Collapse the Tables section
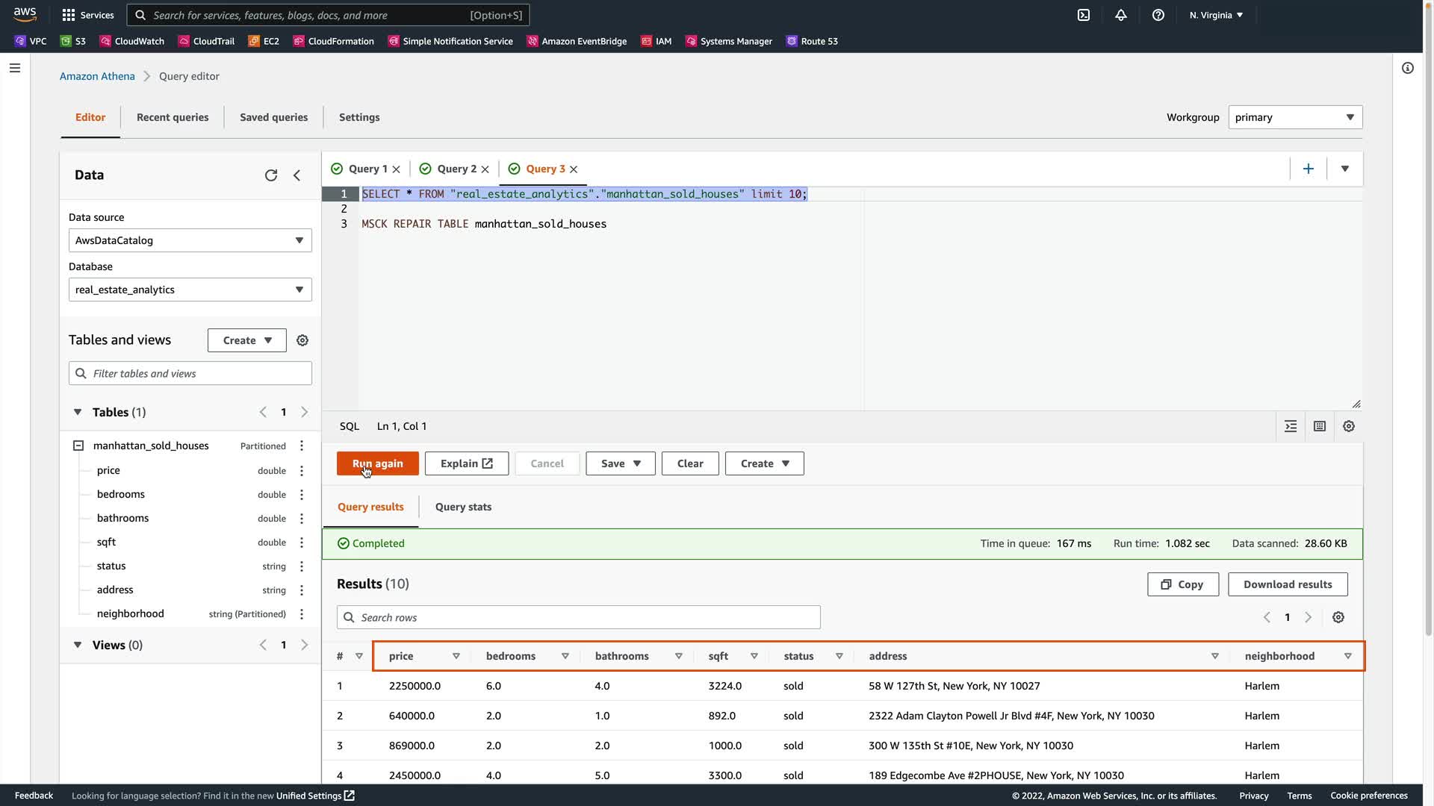 pyautogui.click(x=78, y=413)
